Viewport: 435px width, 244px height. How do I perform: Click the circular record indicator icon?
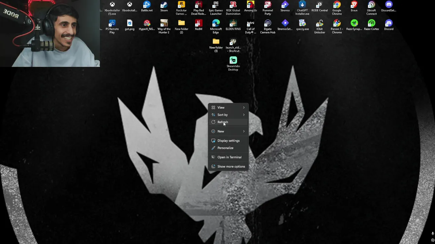click(432, 240)
